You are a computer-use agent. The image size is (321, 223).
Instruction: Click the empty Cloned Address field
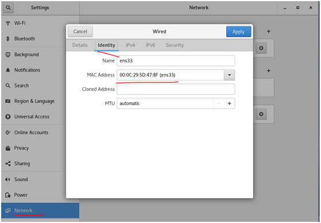(176, 89)
